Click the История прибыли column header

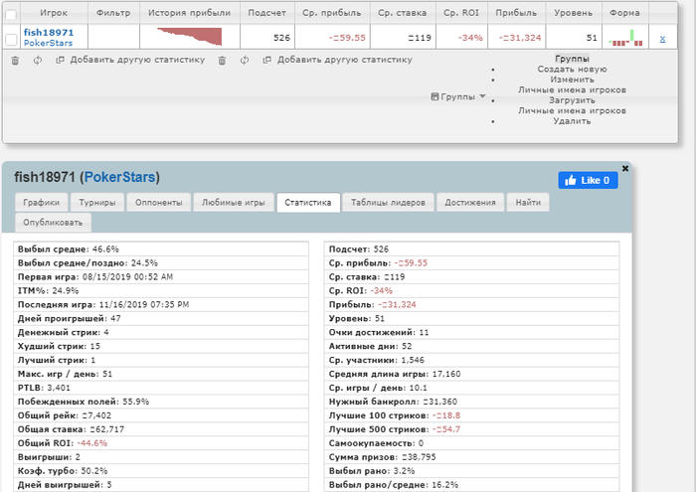190,13
